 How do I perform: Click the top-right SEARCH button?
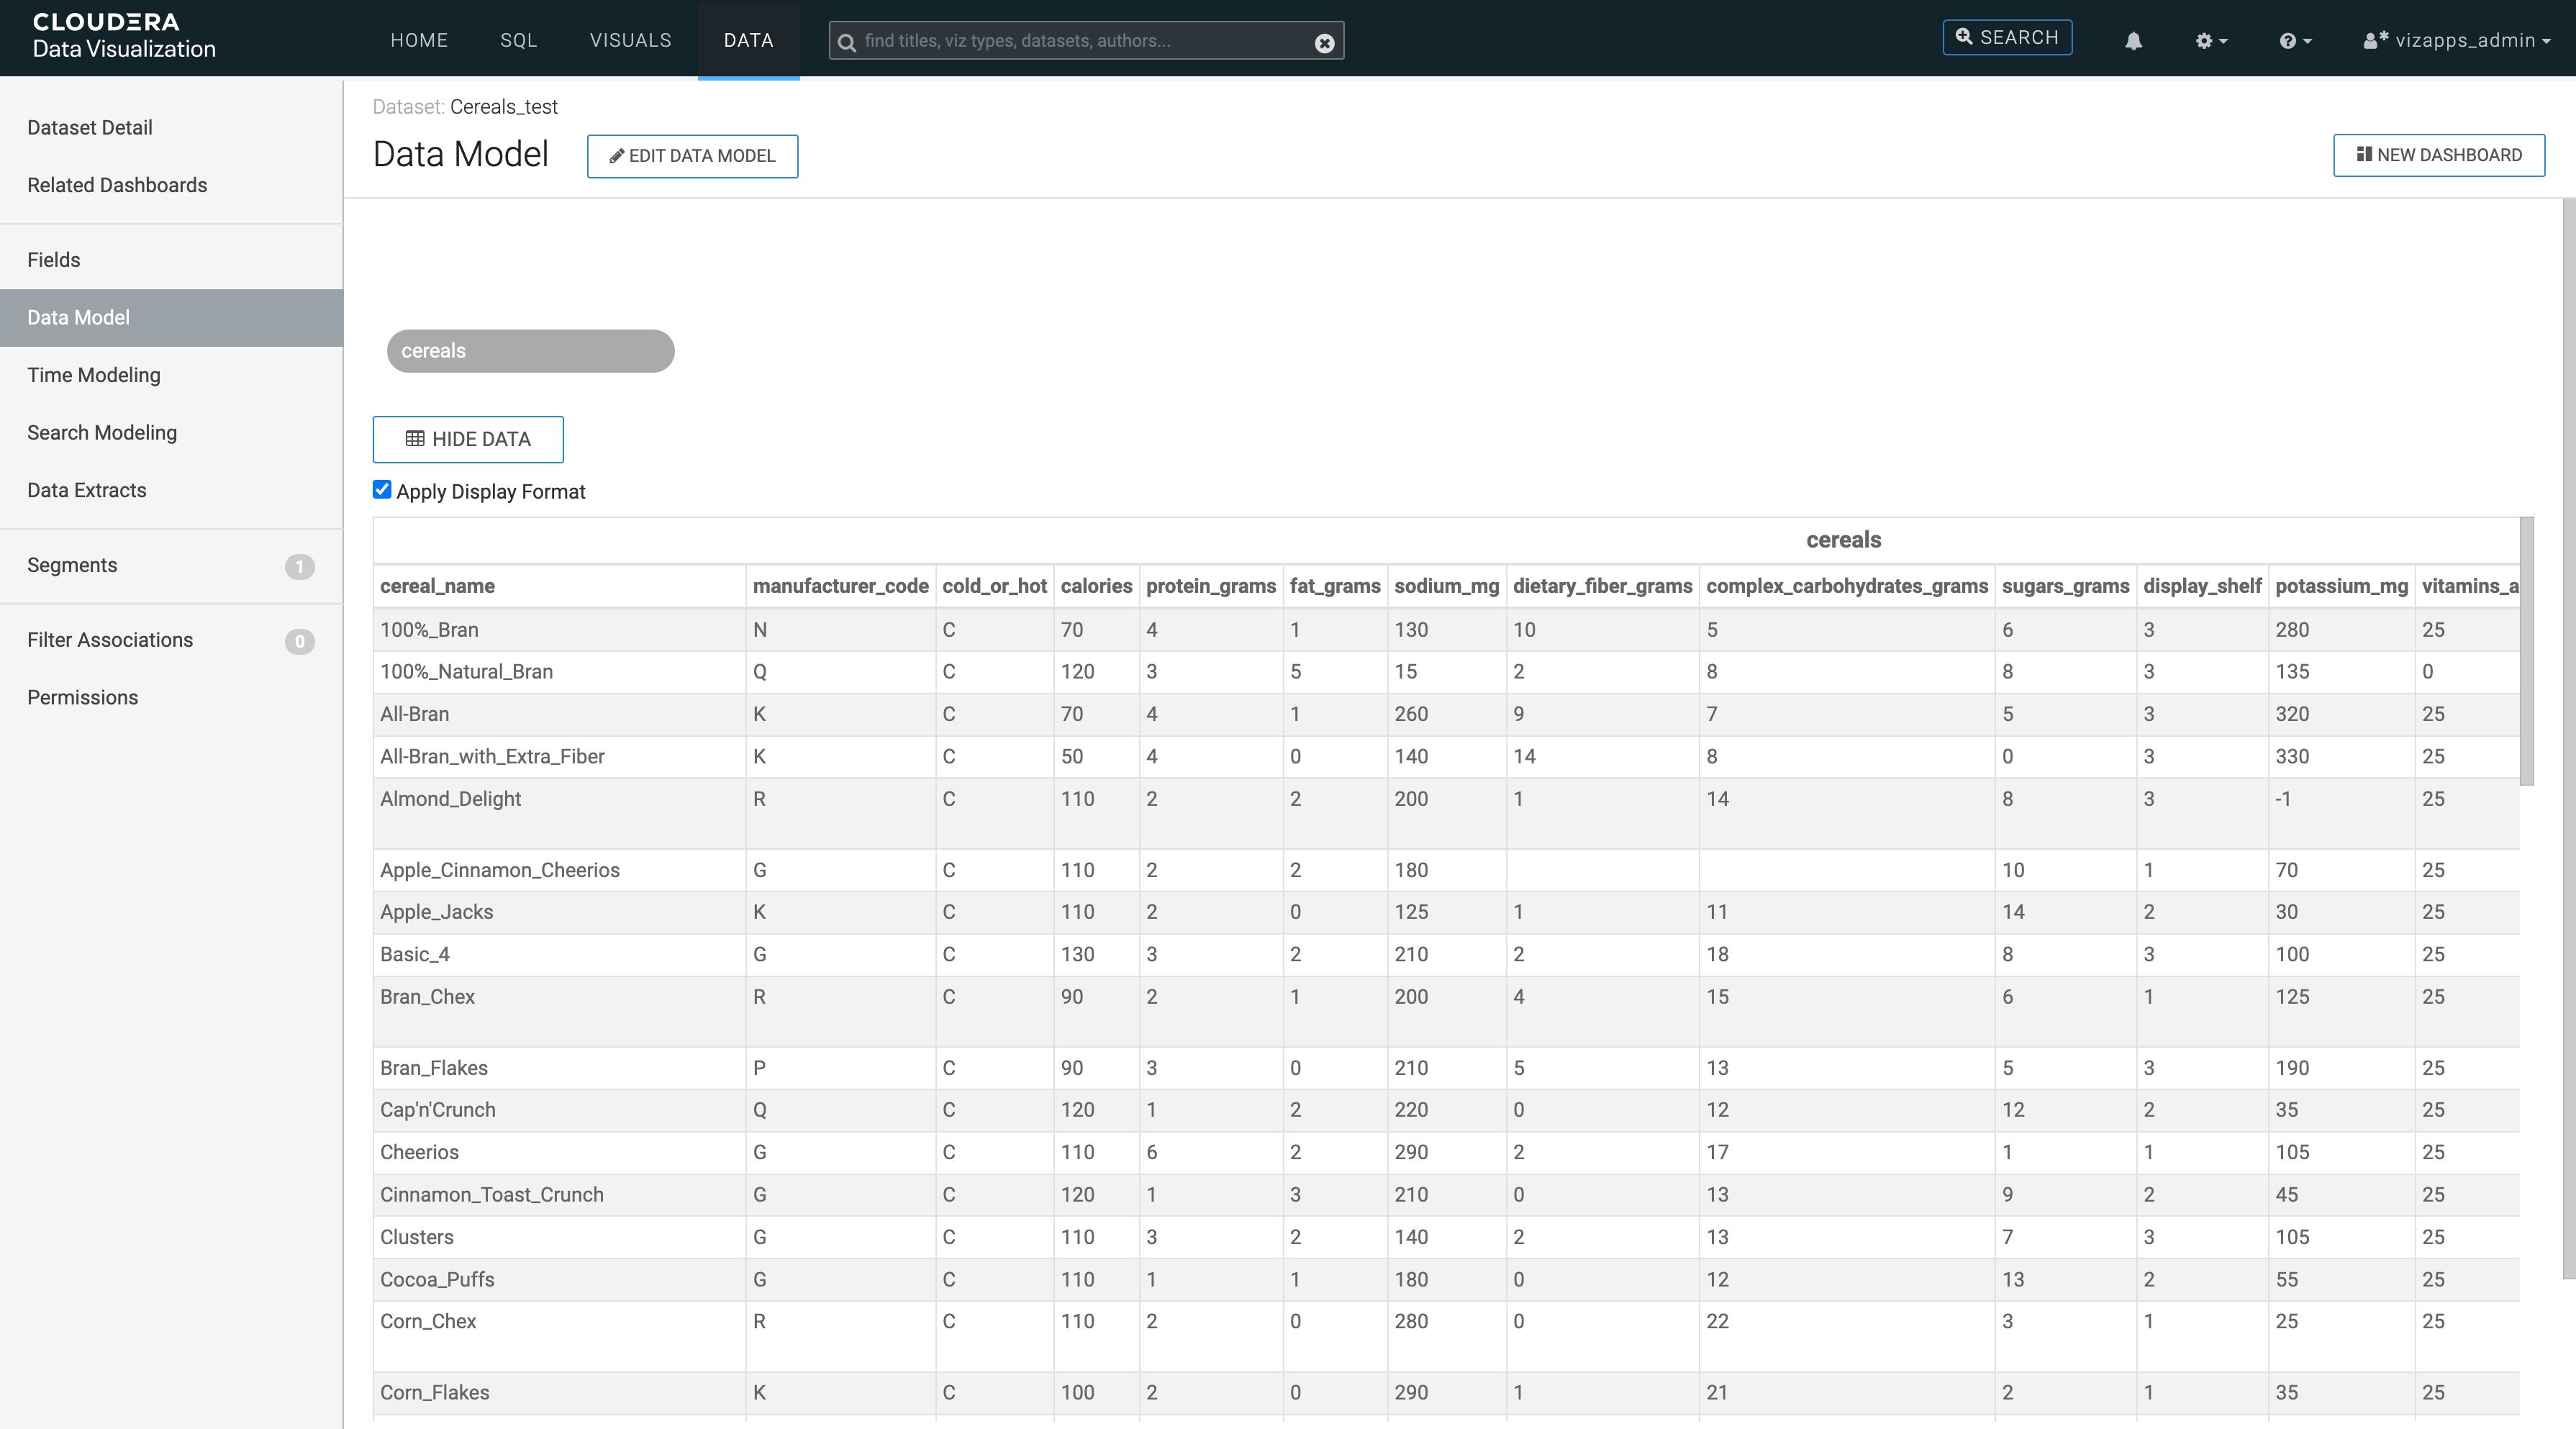click(x=2007, y=38)
